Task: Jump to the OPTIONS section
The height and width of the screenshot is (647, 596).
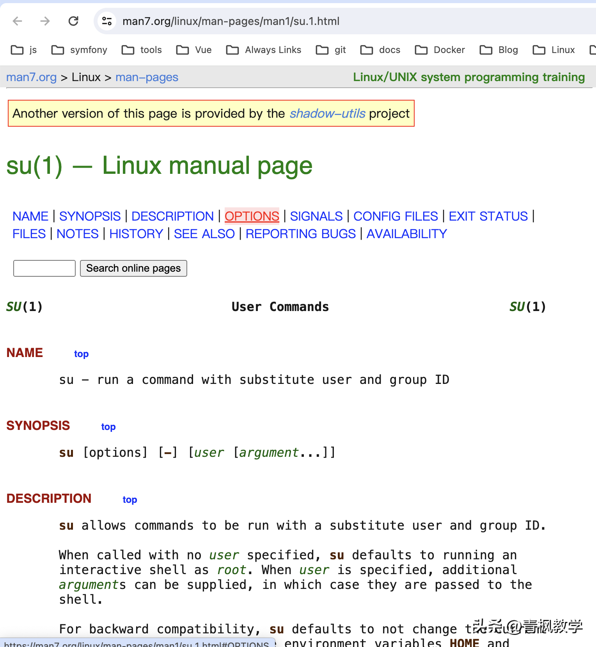Action: click(252, 216)
